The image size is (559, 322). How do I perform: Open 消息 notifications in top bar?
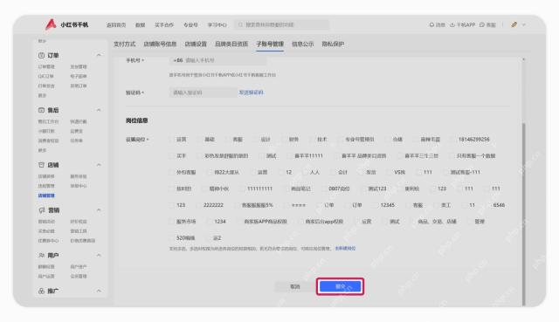point(438,24)
